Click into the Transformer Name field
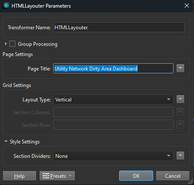194x185 pixels. pyautogui.click(x=119, y=27)
